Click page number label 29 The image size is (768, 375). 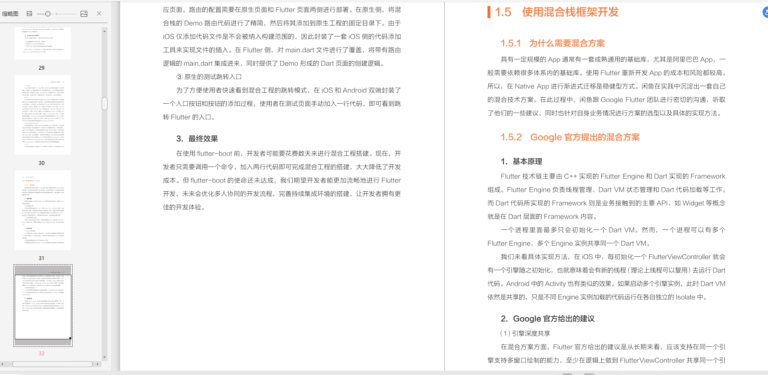(42, 68)
